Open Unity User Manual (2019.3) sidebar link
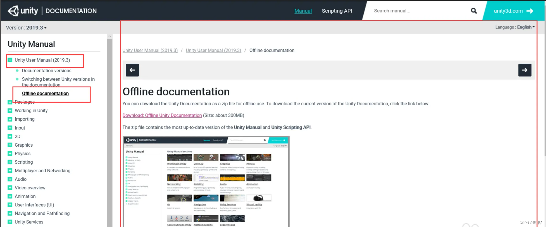The height and width of the screenshot is (227, 546). 42,60
